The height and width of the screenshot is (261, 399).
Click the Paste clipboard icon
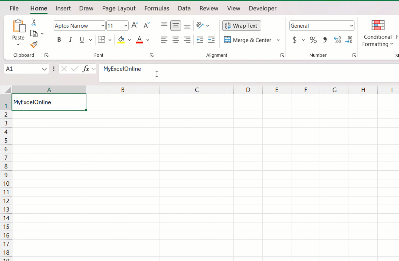19,26
